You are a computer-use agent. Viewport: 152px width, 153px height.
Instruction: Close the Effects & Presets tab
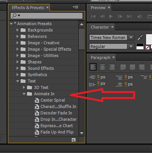click(47, 7)
